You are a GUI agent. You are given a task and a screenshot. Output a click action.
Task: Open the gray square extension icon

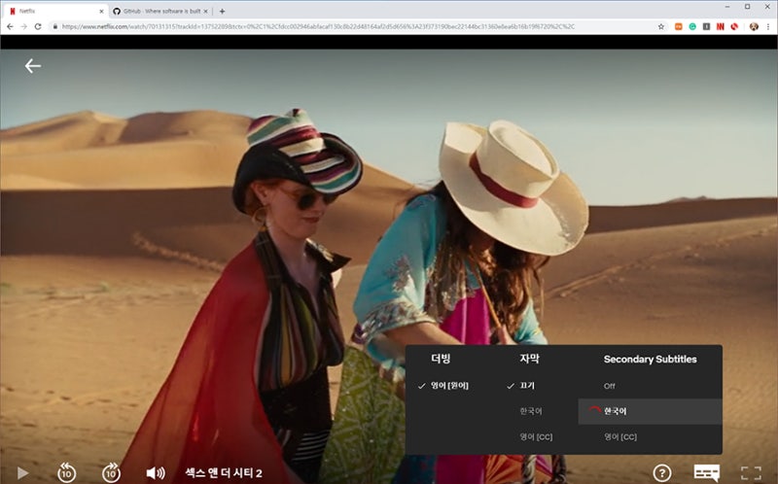(706, 26)
